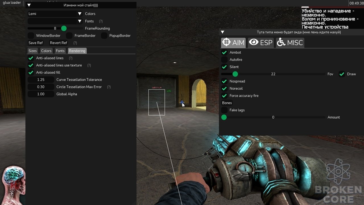Collapse the style editor window triangle
This screenshot has height=205, width=364.
(29, 5)
